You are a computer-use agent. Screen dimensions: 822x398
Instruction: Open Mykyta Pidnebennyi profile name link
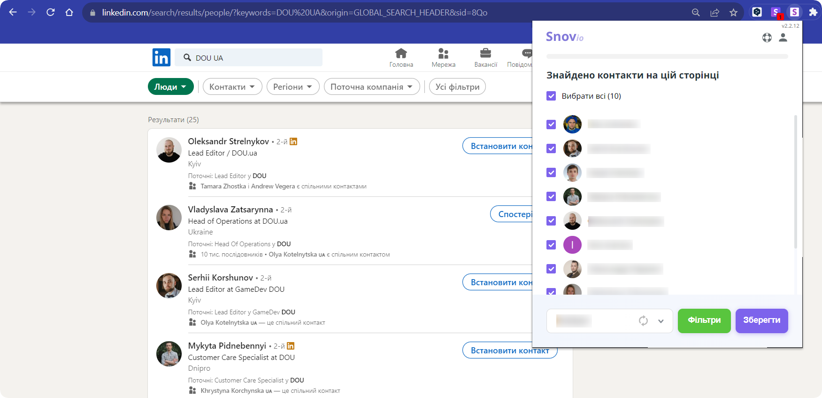pos(227,346)
